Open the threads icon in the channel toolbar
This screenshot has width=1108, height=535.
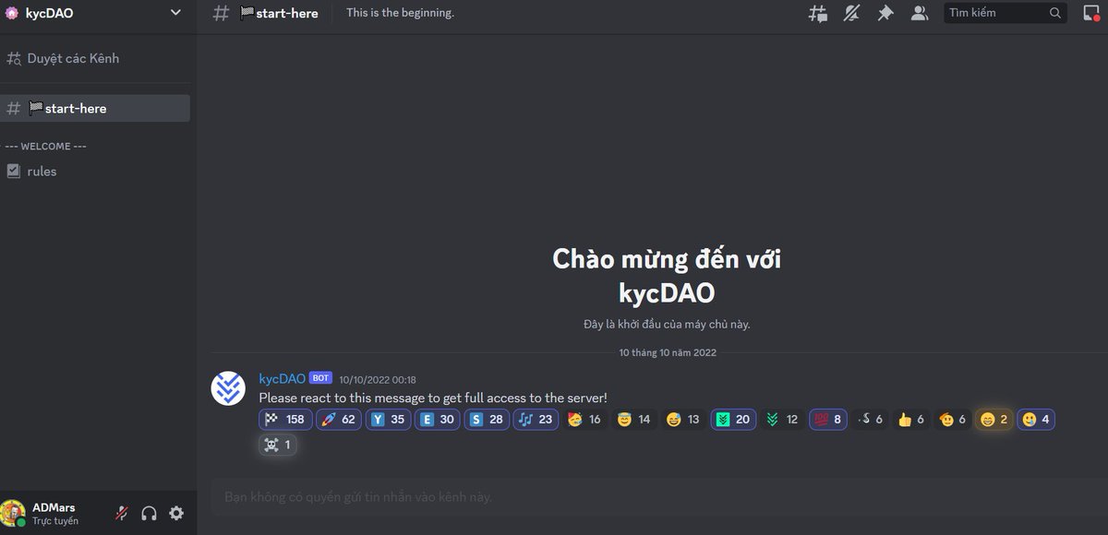click(x=817, y=12)
